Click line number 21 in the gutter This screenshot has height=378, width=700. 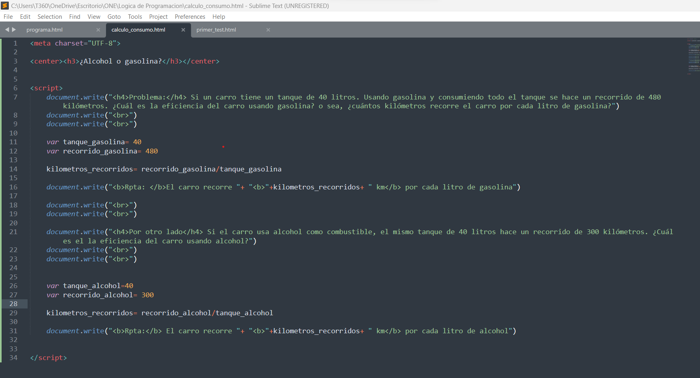(x=13, y=232)
